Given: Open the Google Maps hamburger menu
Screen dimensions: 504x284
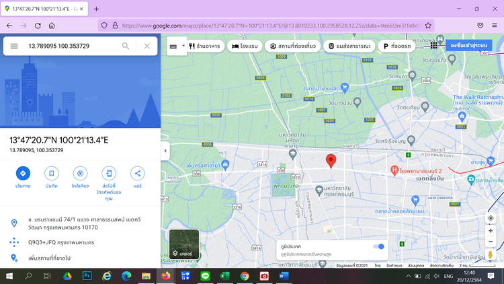Looking at the screenshot, I should coord(14,46).
